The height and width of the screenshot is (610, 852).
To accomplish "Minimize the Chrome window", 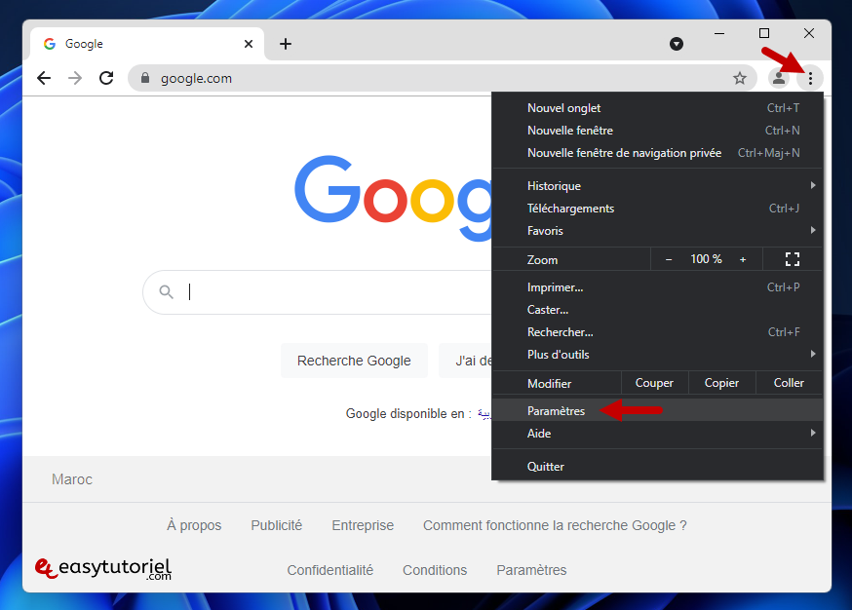I will tap(719, 34).
